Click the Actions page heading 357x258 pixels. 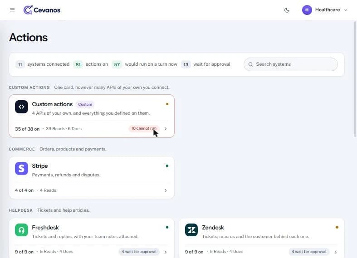pyautogui.click(x=29, y=38)
